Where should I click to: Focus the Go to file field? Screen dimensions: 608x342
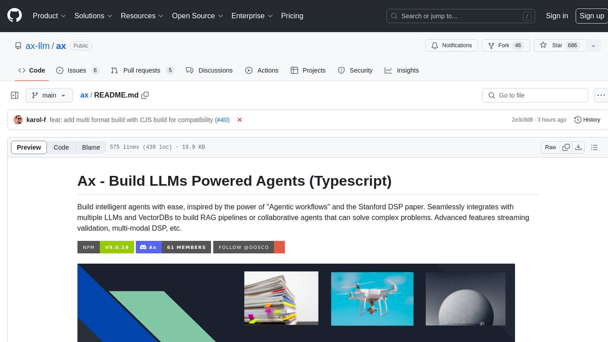(x=535, y=95)
